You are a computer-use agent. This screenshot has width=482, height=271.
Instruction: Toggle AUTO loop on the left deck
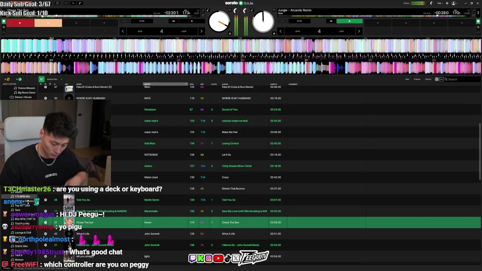point(140,31)
